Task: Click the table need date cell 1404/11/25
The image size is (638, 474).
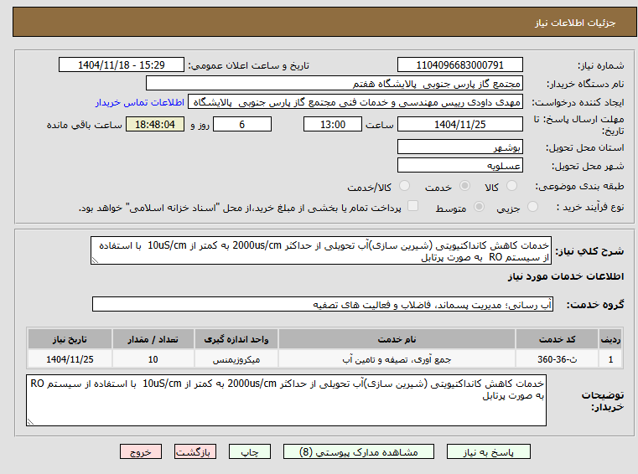Action: [x=70, y=359]
